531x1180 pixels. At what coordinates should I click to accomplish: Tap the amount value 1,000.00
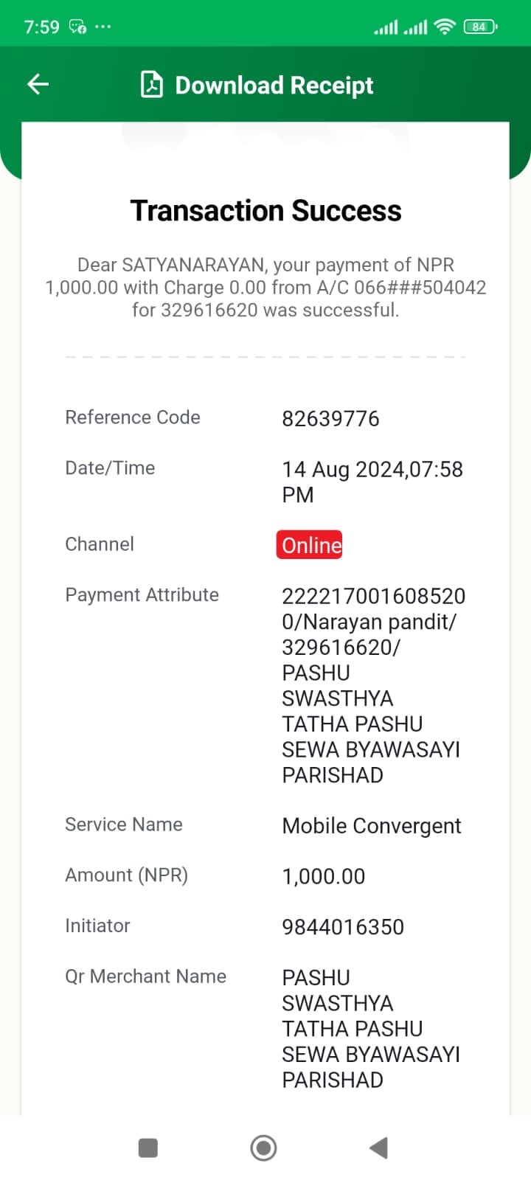coord(324,876)
